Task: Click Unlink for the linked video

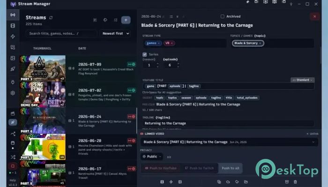Action: click(x=313, y=134)
